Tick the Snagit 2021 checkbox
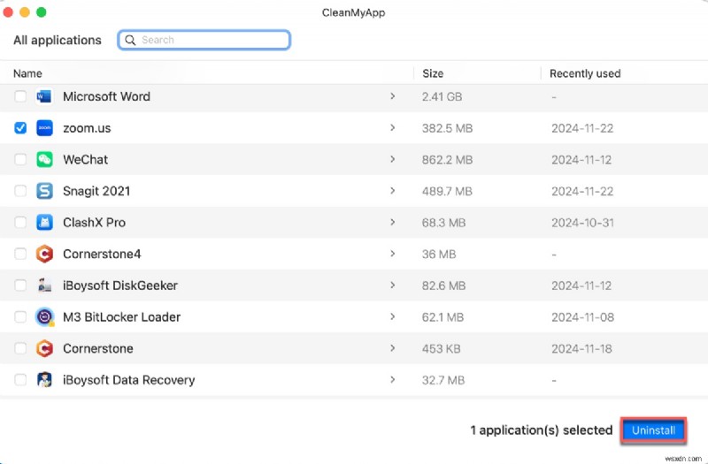Image resolution: width=708 pixels, height=464 pixels. click(20, 191)
